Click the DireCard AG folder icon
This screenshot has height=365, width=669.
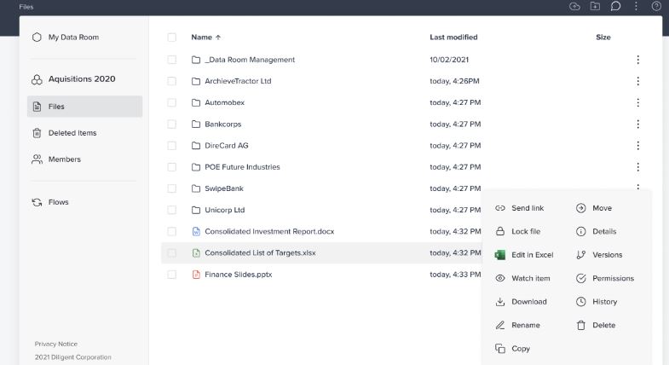pyautogui.click(x=196, y=145)
